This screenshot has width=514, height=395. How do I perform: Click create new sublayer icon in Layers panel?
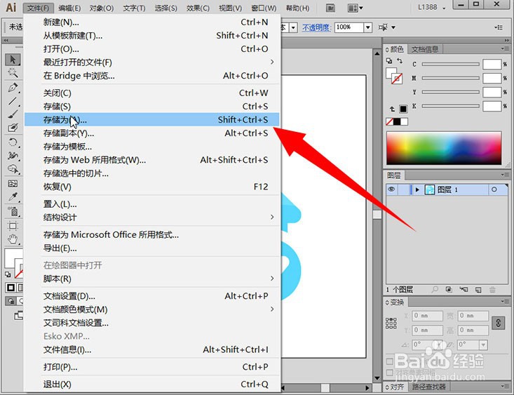tap(464, 289)
